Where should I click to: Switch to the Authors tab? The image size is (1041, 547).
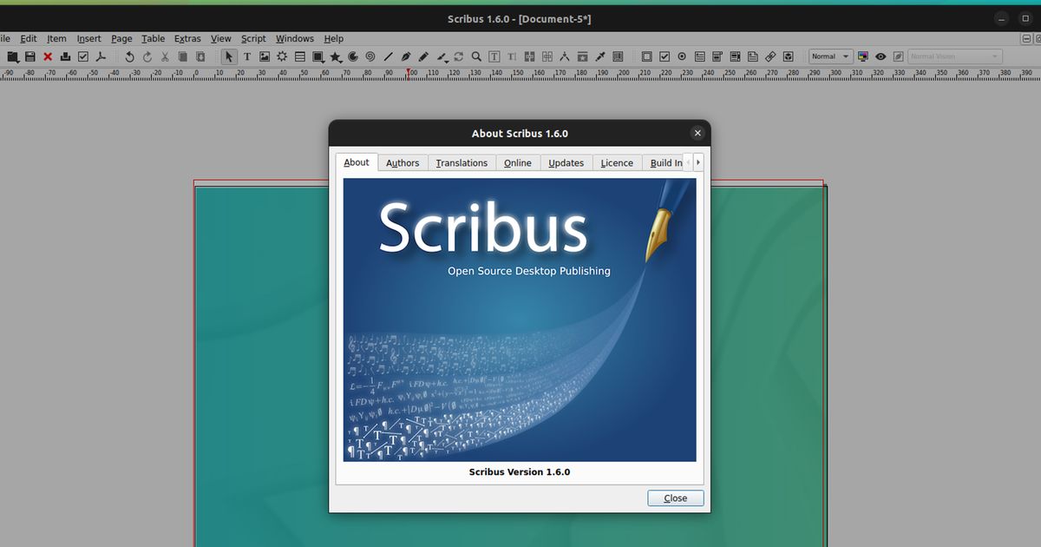403,162
